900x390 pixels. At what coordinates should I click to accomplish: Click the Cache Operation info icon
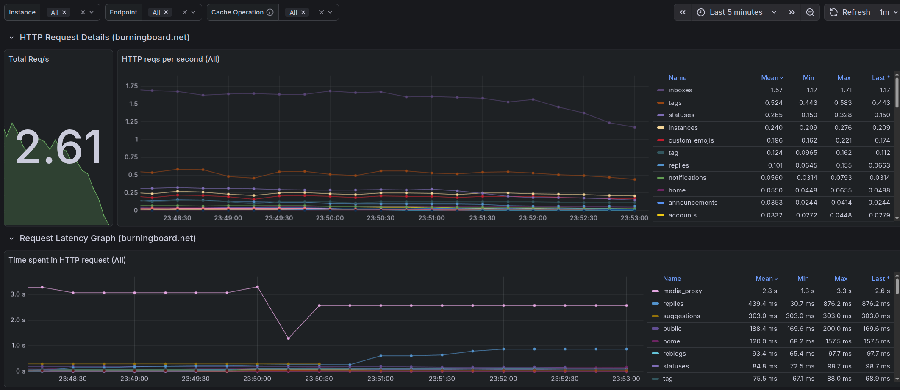(x=270, y=12)
